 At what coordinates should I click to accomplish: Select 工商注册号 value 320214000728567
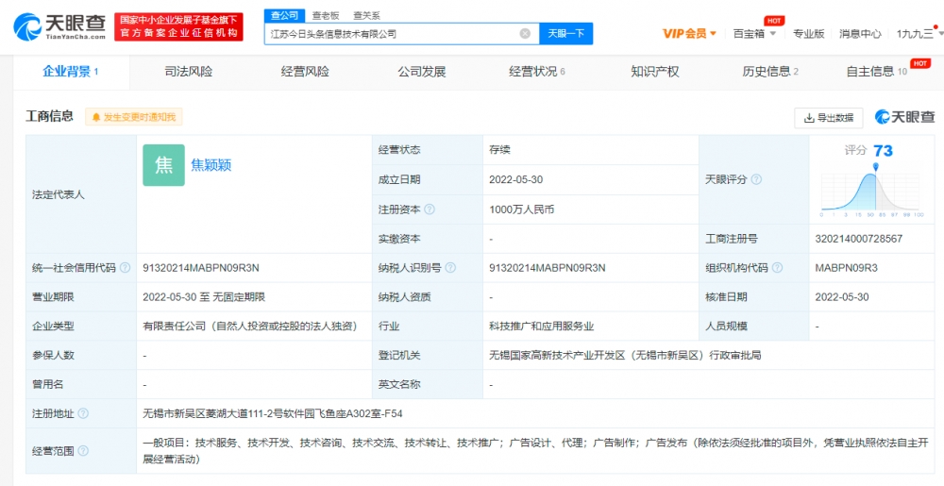(x=858, y=239)
